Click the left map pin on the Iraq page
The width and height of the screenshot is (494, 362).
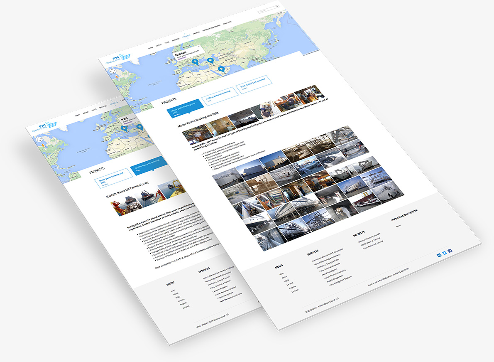[x=125, y=128]
